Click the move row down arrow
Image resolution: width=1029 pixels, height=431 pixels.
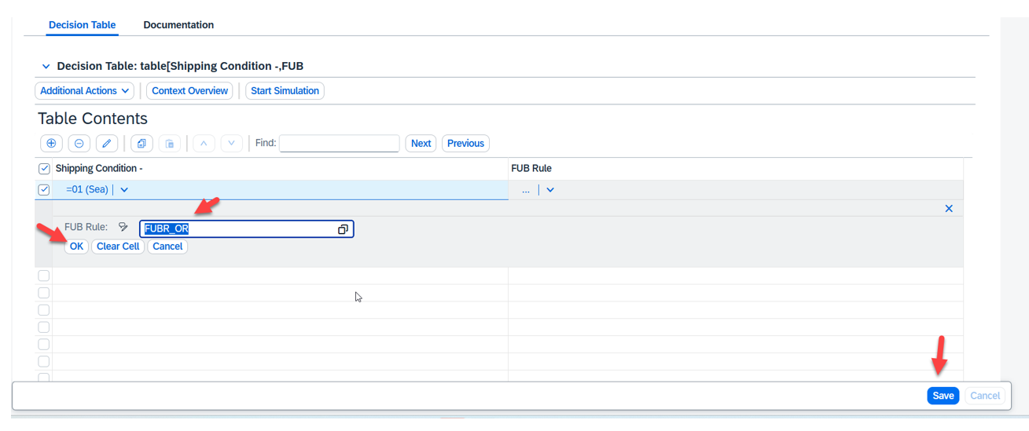231,144
